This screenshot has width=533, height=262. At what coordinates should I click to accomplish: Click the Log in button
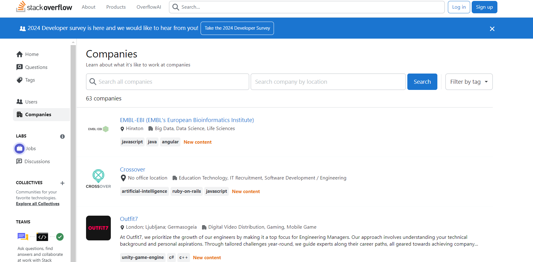459,7
